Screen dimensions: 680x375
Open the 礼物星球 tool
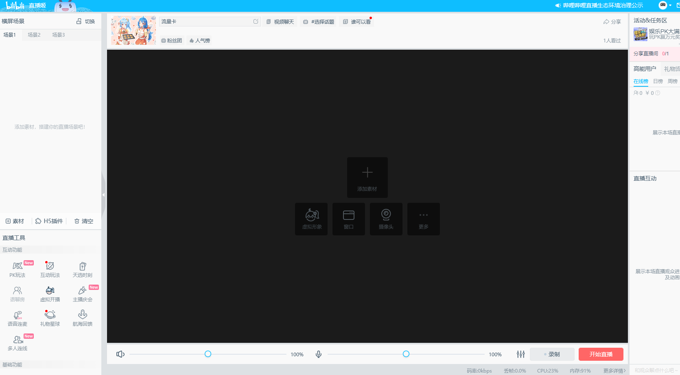[50, 318]
